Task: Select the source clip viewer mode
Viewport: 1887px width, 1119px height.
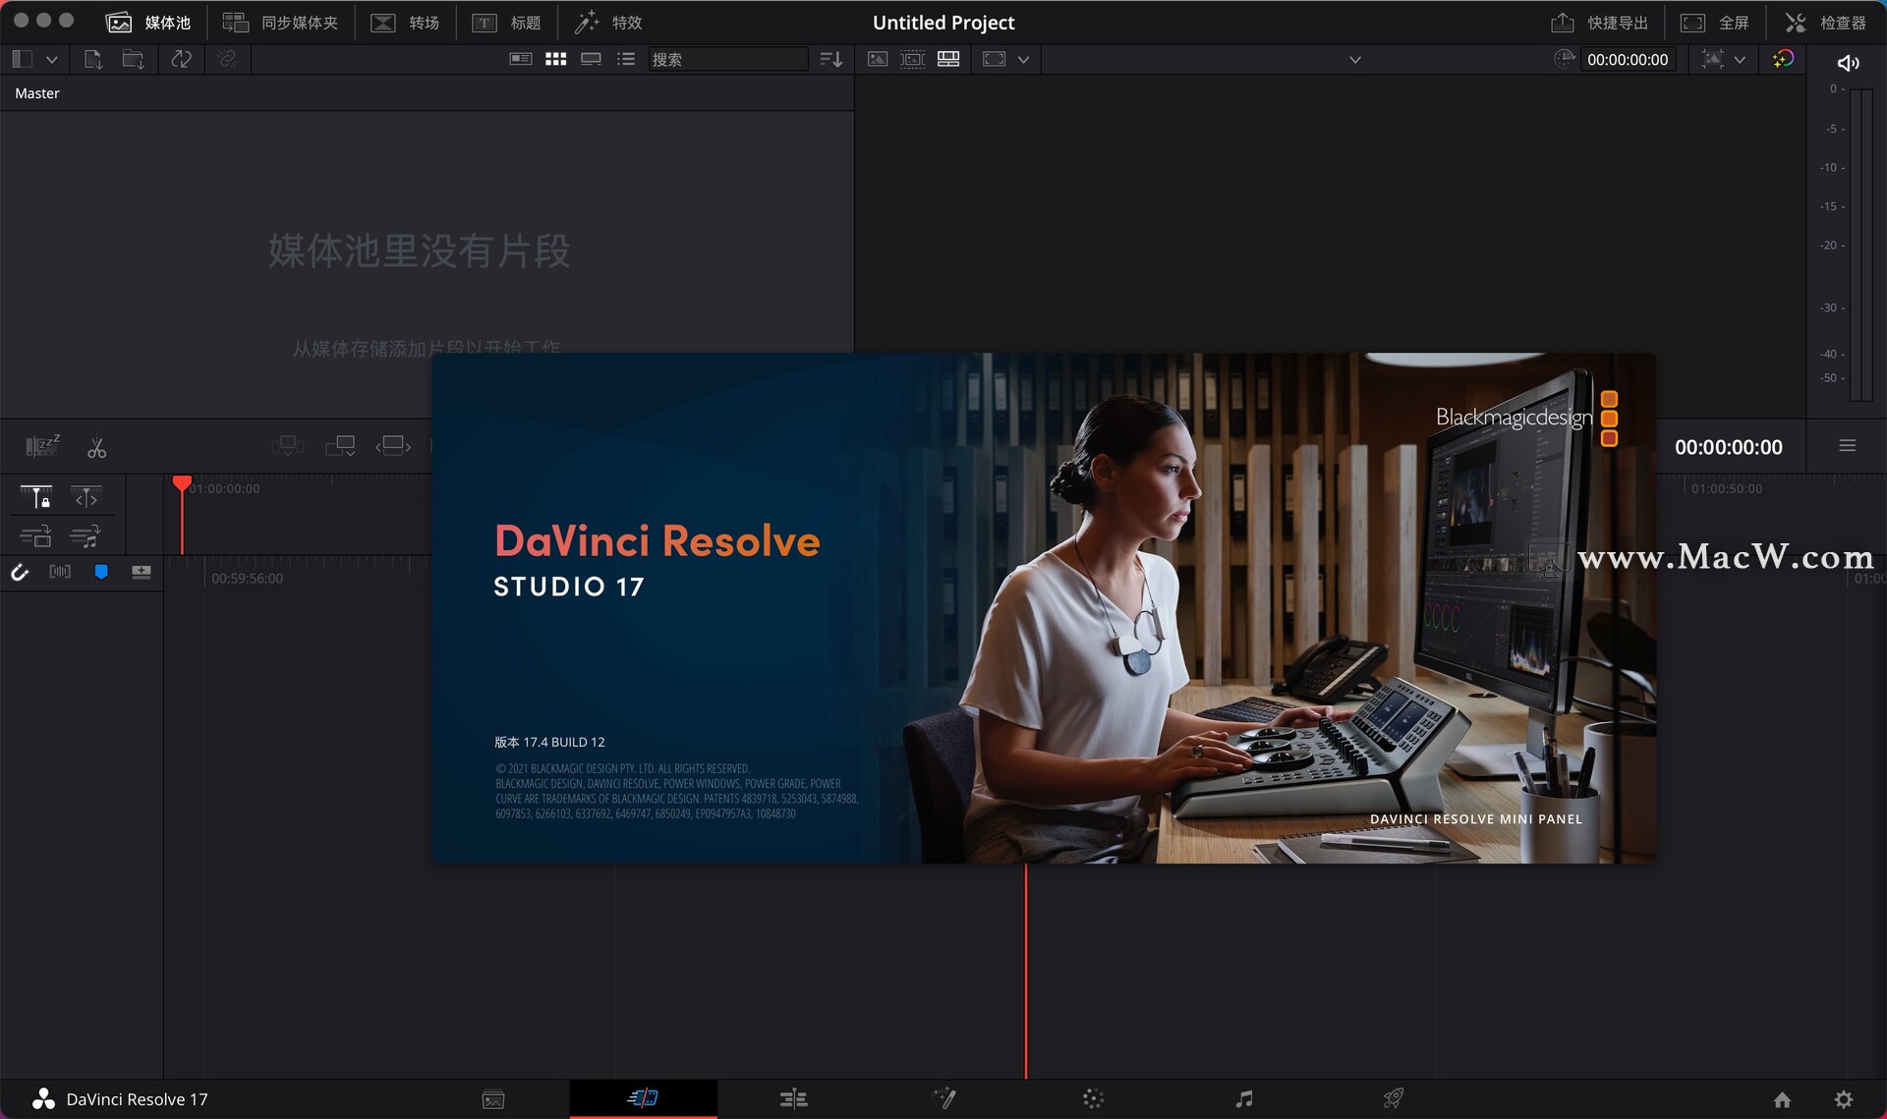Action: point(878,59)
